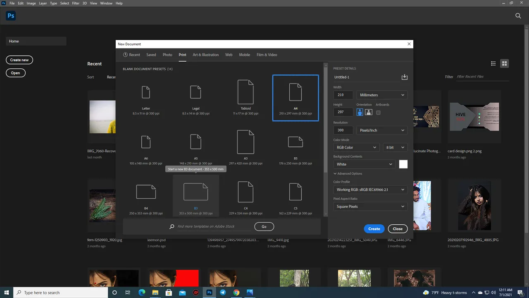Click the Create new button
Viewport: 529px width, 298px height.
[x=19, y=60]
